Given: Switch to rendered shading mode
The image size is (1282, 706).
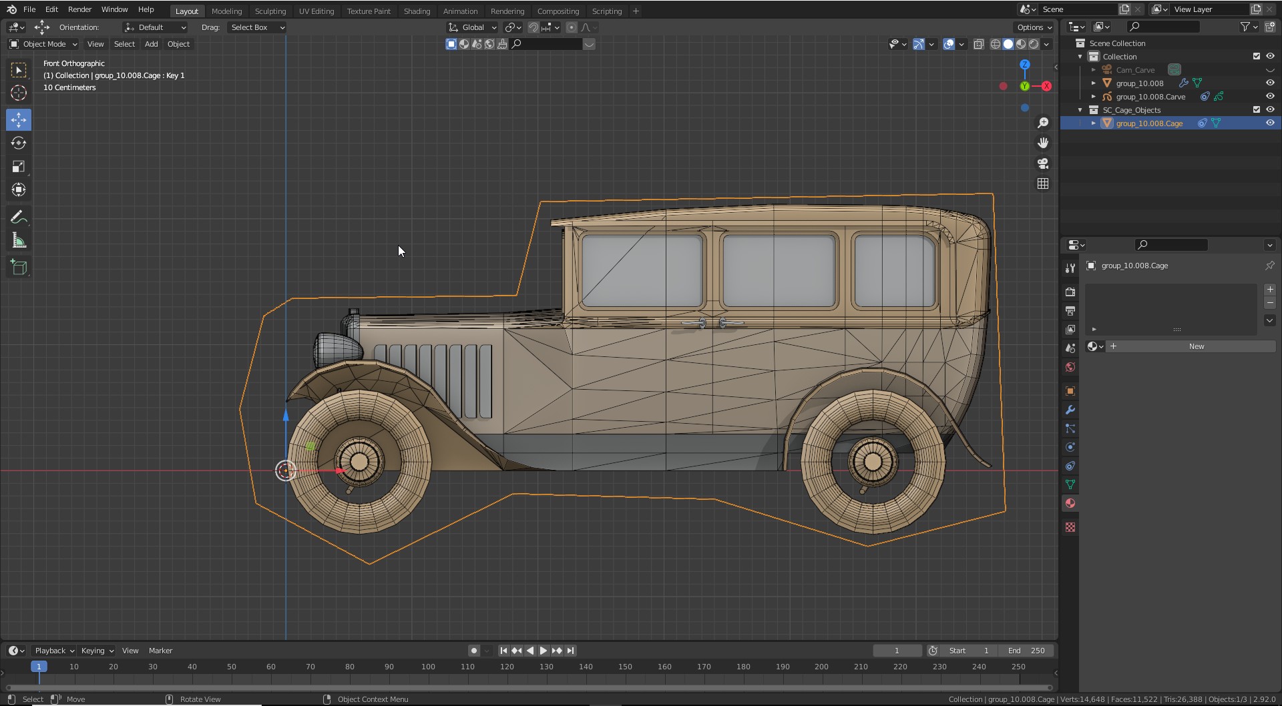Looking at the screenshot, I should [x=1034, y=44].
